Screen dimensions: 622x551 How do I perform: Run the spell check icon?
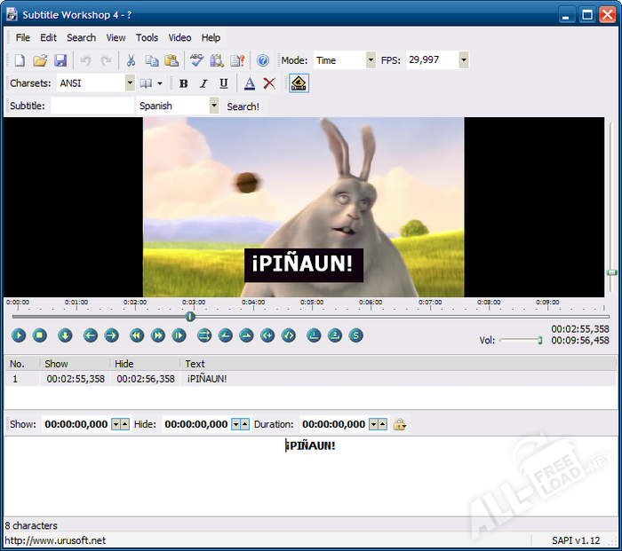pyautogui.click(x=196, y=60)
